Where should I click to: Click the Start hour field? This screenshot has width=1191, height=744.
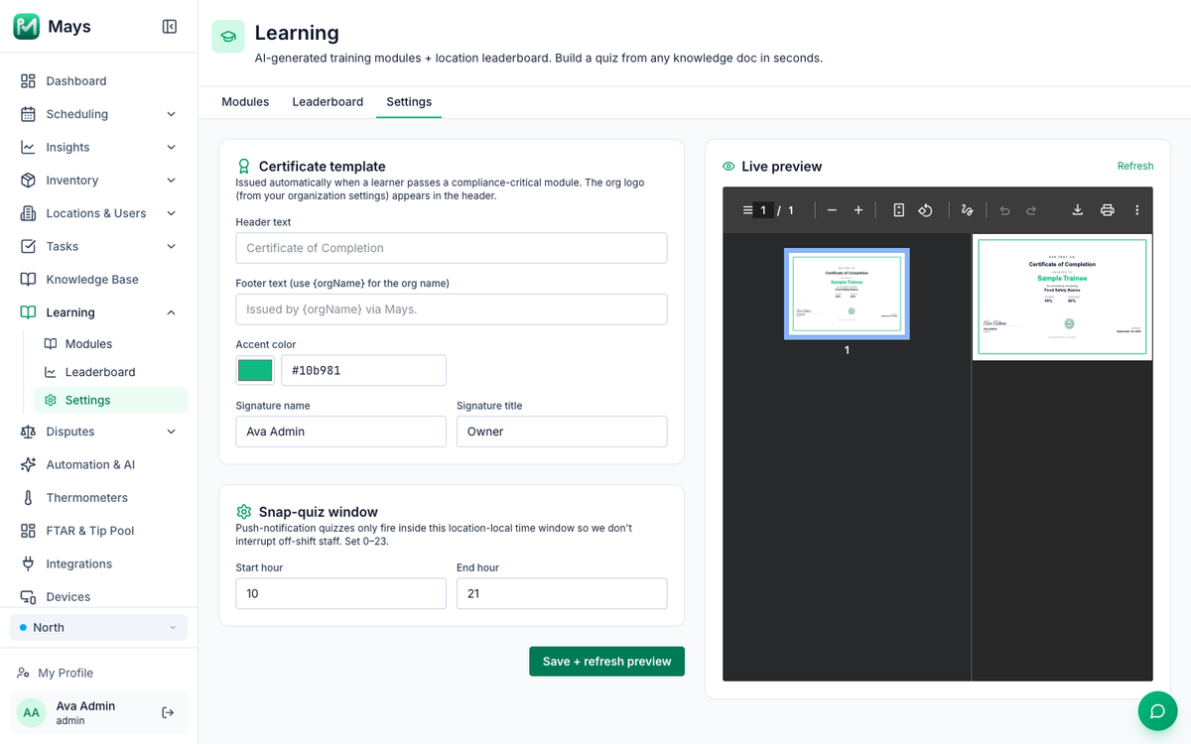coord(341,593)
